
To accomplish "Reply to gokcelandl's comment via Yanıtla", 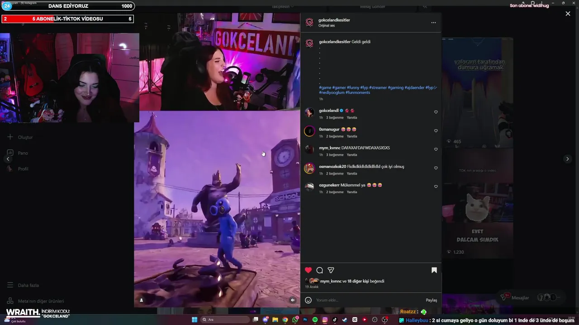I will pyautogui.click(x=352, y=117).
